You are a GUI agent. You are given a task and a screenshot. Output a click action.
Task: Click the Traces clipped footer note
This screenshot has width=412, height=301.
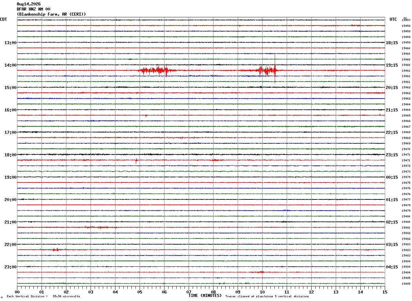pos(267,296)
